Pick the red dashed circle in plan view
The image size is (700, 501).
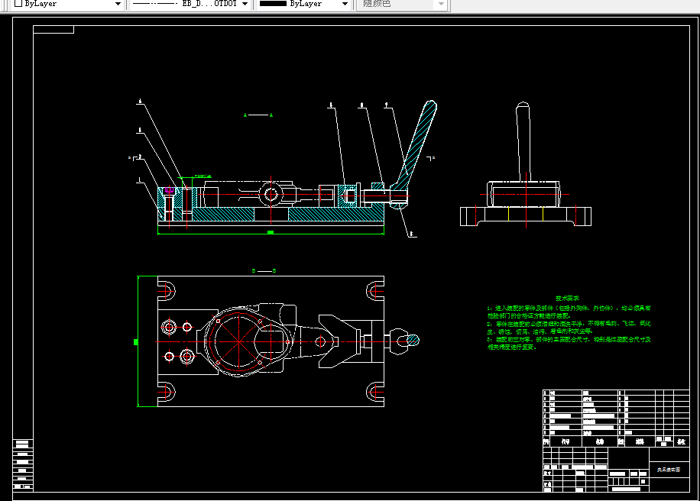point(239,341)
